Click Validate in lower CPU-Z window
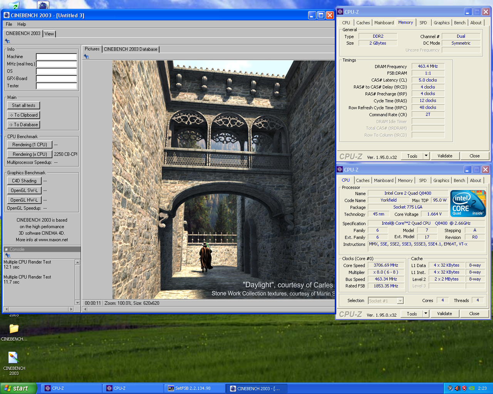493x394 pixels. tap(444, 314)
